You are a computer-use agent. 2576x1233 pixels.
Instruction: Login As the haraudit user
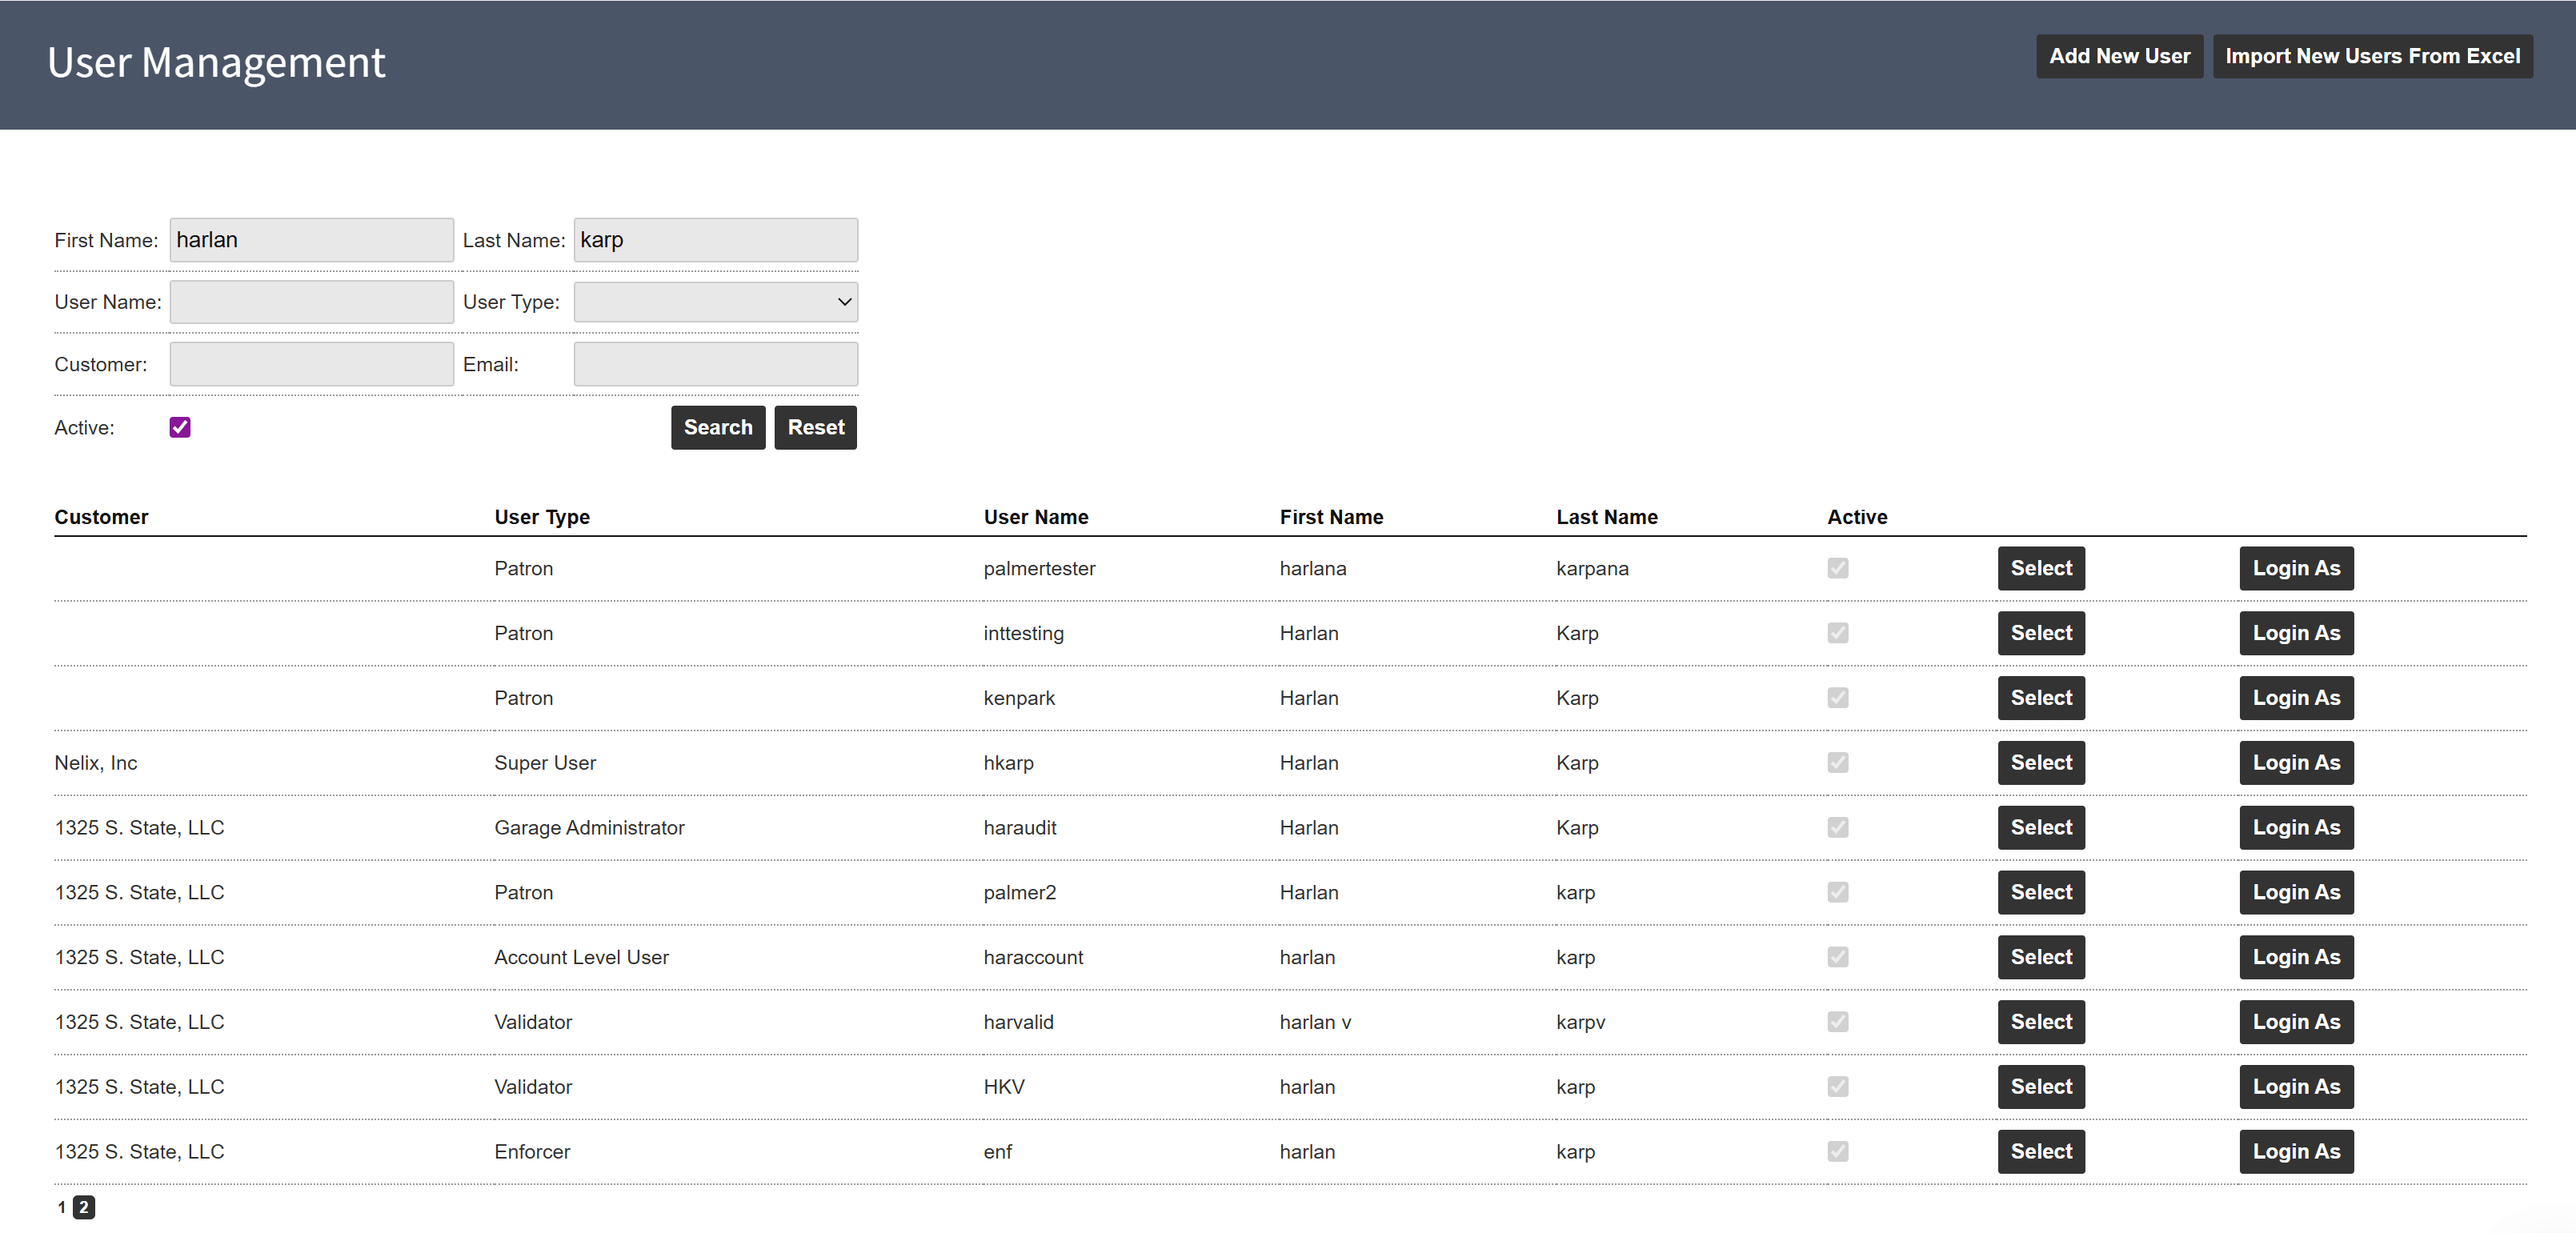pos(2295,827)
